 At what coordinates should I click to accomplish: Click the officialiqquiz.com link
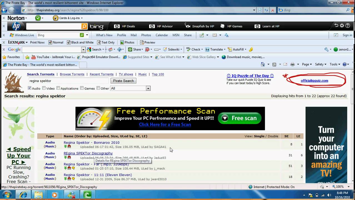click(x=314, y=81)
